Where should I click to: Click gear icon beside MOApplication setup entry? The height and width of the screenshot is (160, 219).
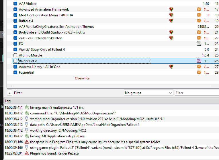tap(27, 136)
